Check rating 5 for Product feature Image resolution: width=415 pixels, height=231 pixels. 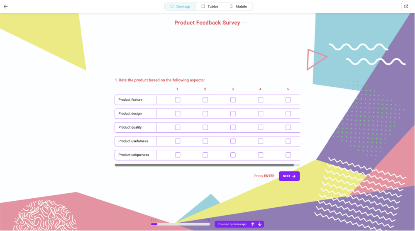pos(288,100)
